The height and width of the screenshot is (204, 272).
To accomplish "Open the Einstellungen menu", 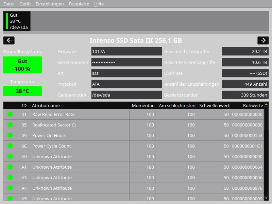I will pyautogui.click(x=50, y=4).
